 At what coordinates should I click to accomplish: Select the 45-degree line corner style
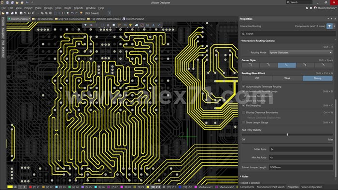pyautogui.click(x=287, y=65)
